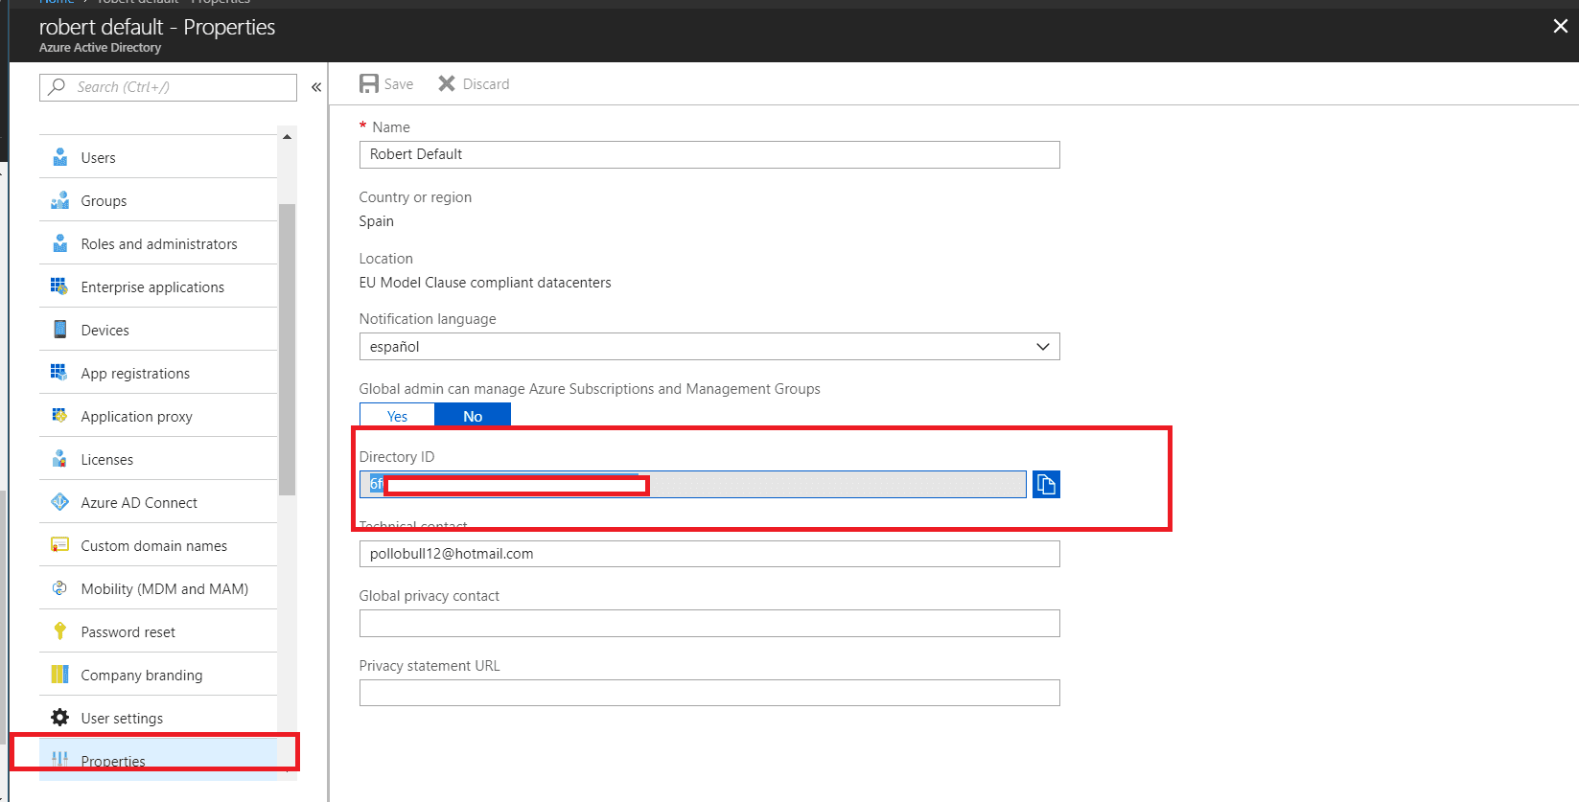Click the Application proxy icon

click(59, 416)
